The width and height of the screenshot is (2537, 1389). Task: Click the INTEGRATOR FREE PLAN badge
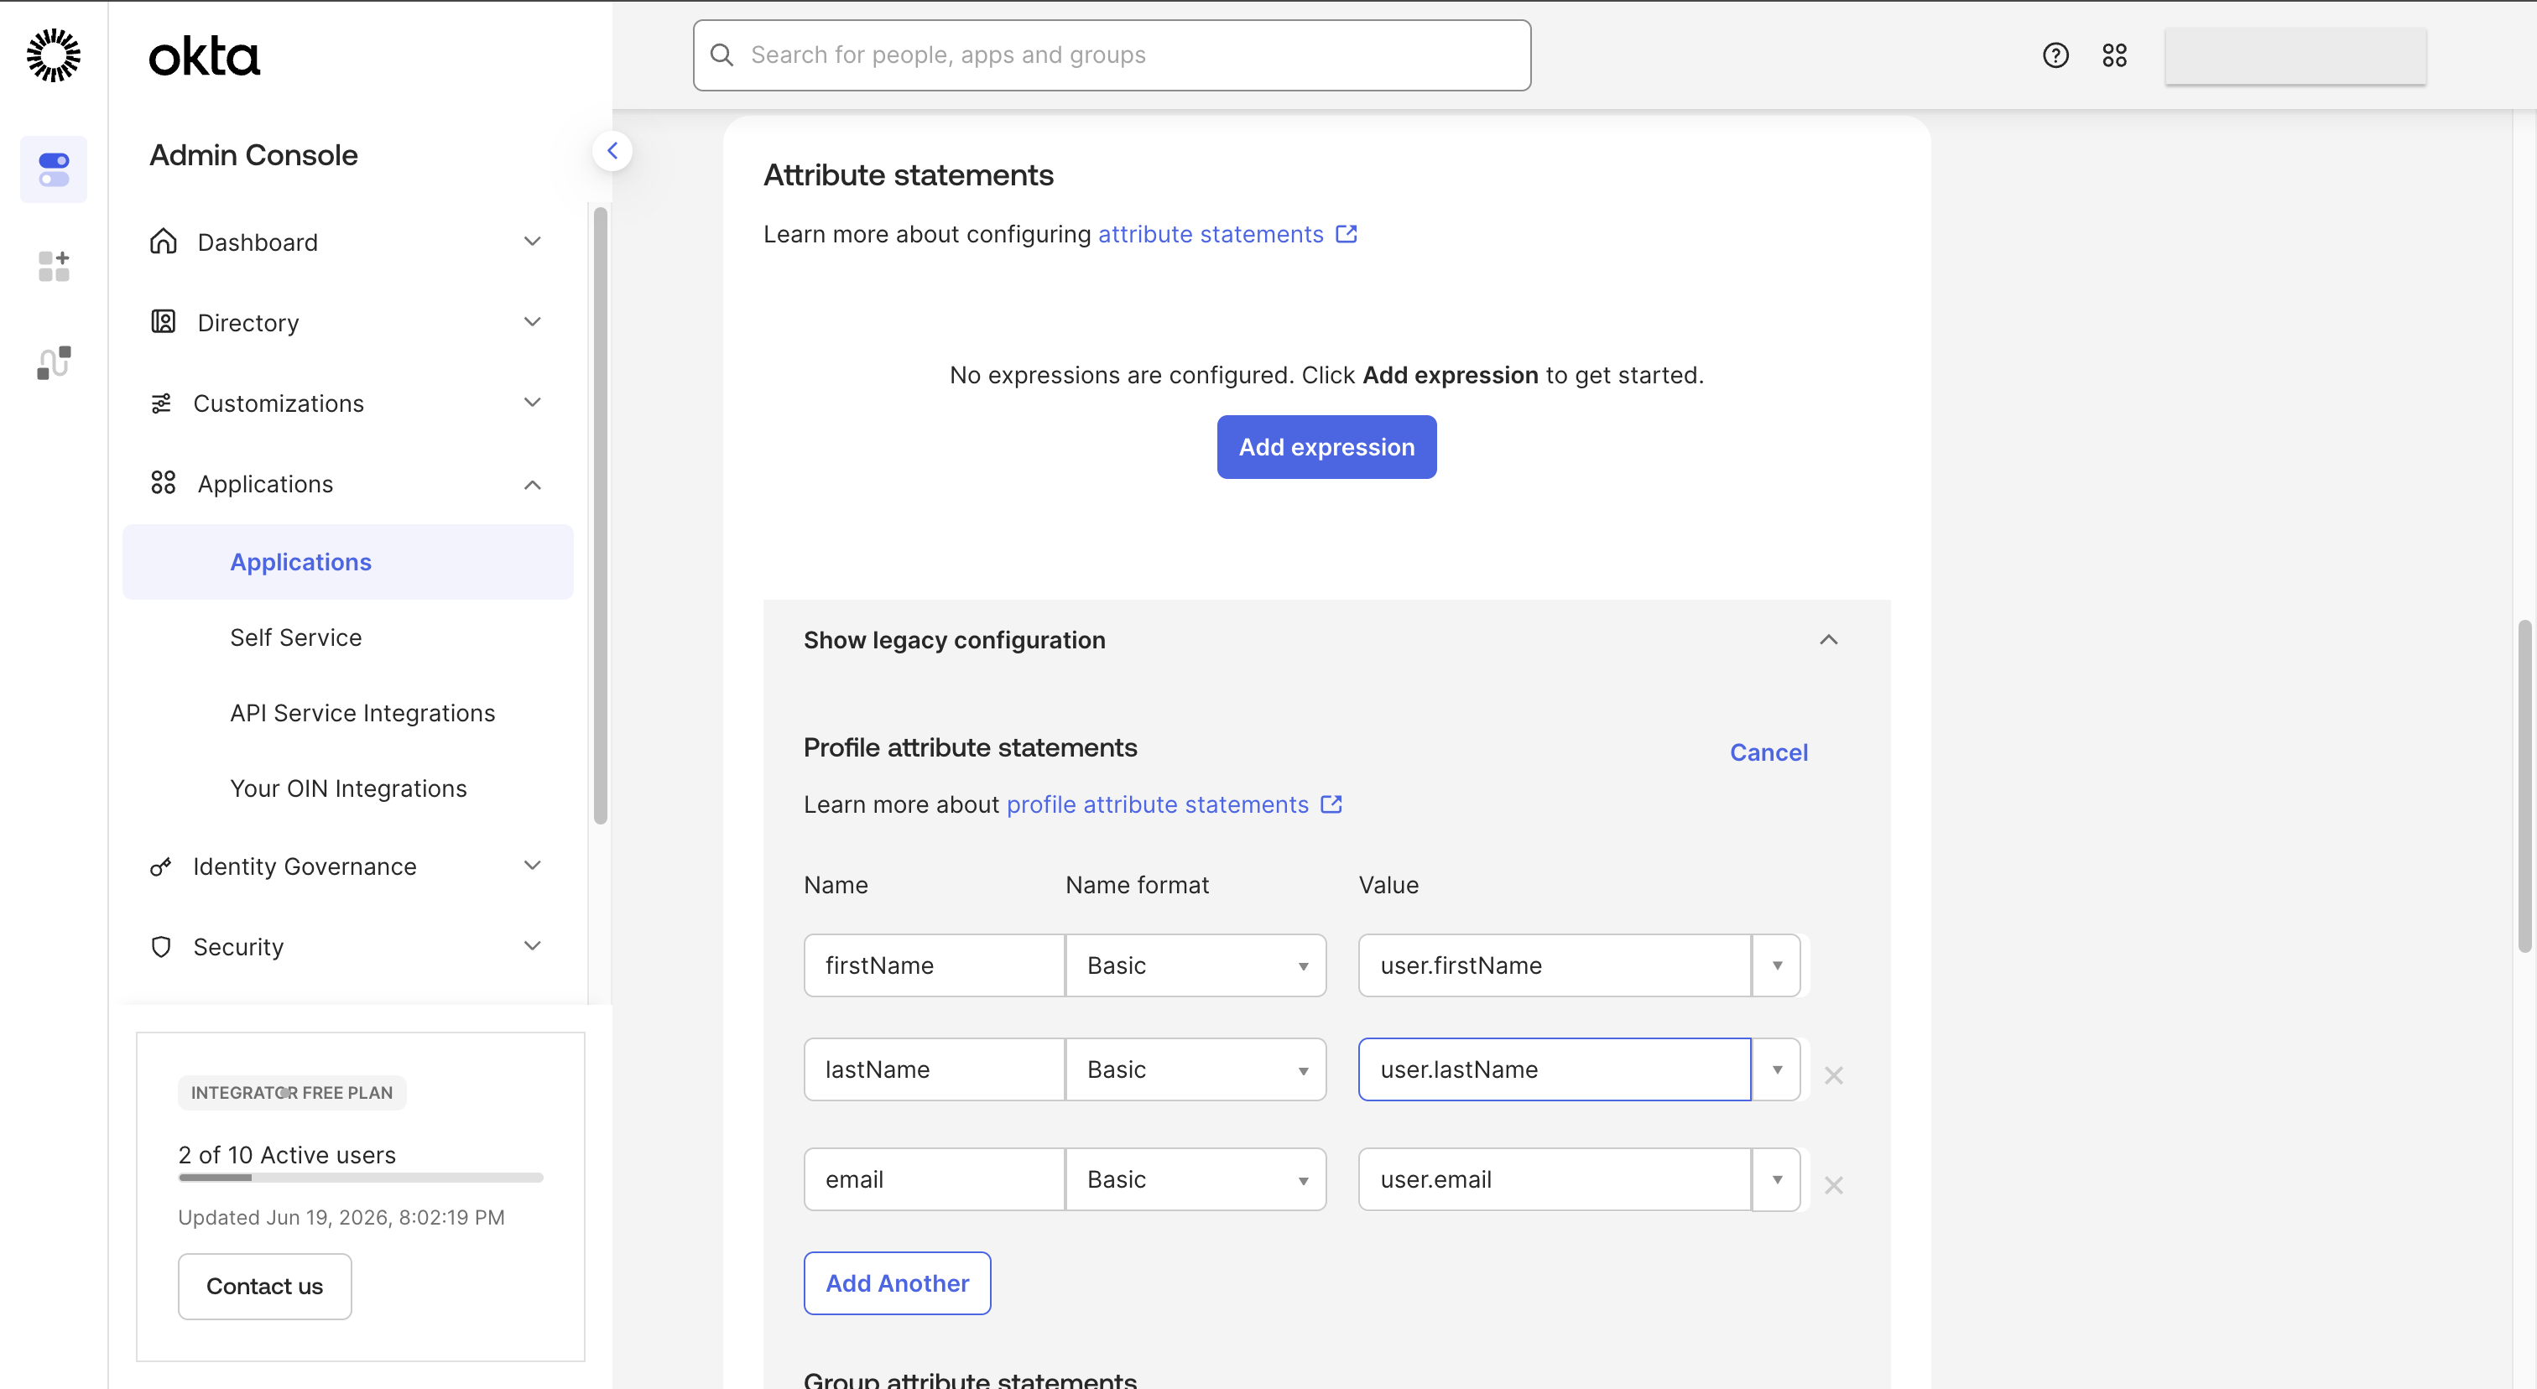click(291, 1093)
